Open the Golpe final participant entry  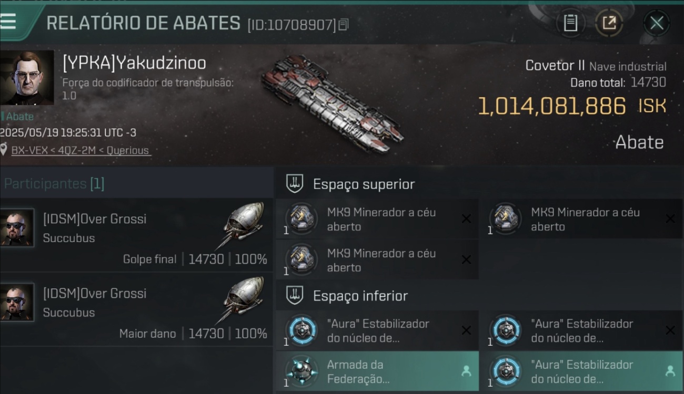pyautogui.click(x=136, y=235)
